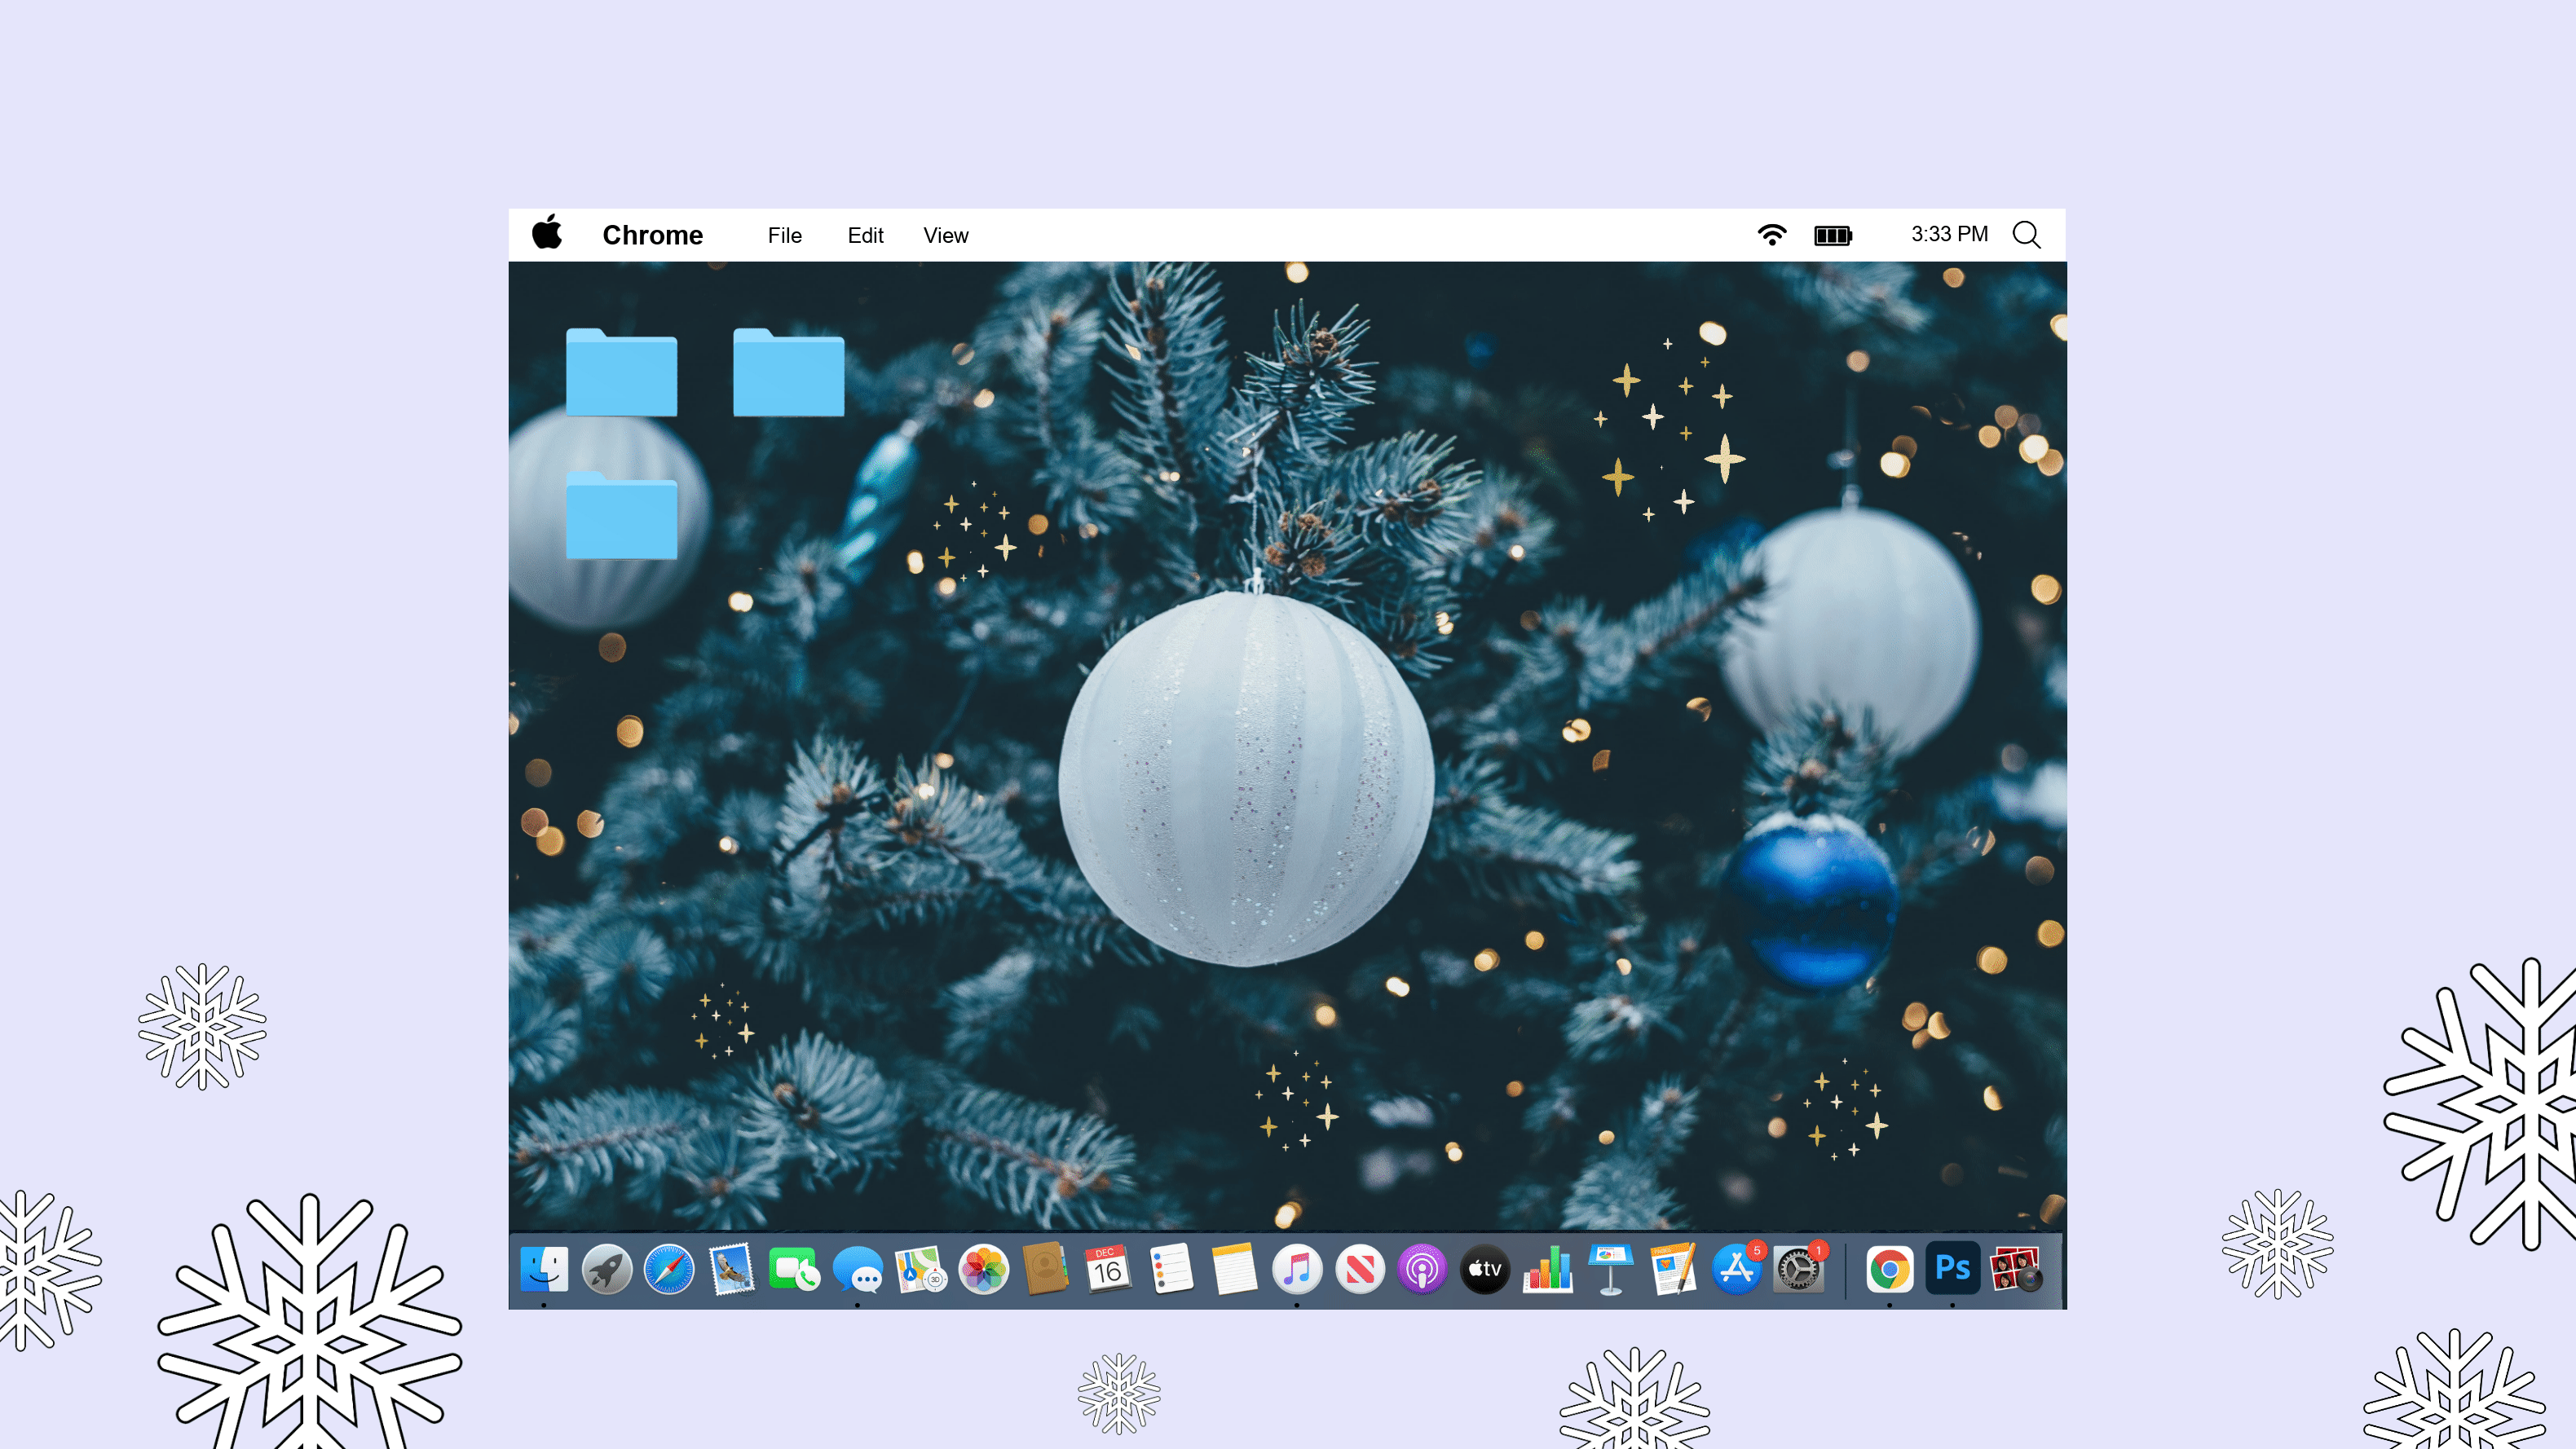The height and width of the screenshot is (1449, 2576).
Task: Click View in the menu bar
Action: (945, 234)
